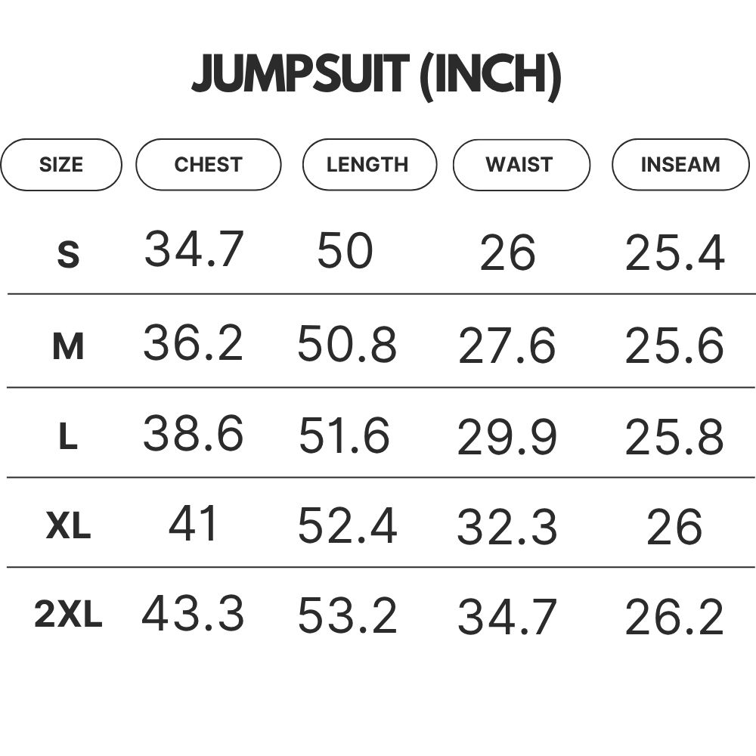
Task: Select the 2XL size row label
Action: click(68, 615)
